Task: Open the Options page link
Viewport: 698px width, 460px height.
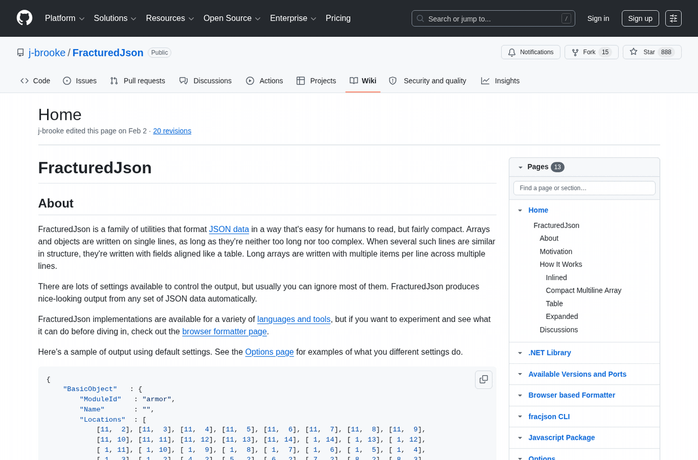Action: click(269, 351)
